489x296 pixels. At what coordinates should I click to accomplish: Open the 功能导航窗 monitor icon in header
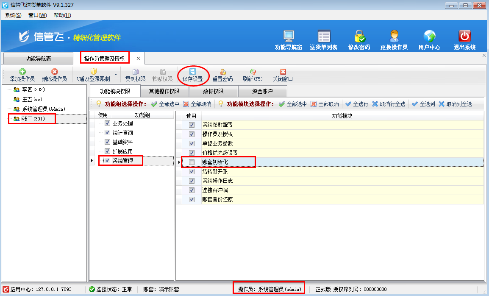(289, 36)
